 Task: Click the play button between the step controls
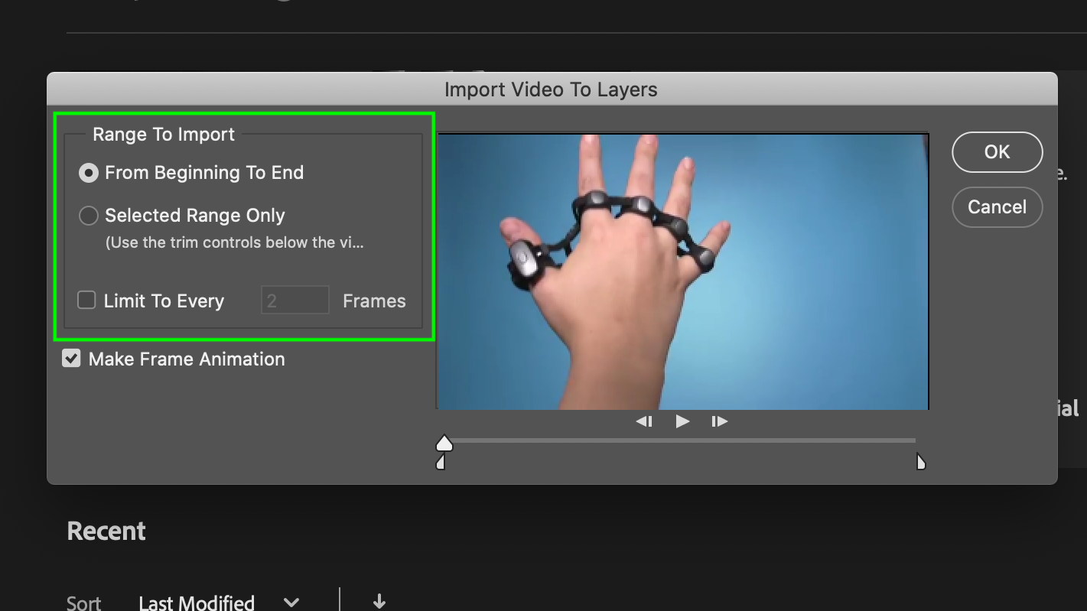pos(682,421)
